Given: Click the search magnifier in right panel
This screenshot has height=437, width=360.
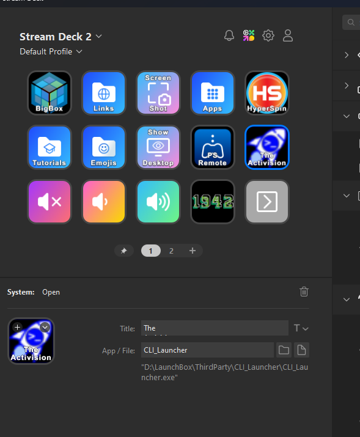Looking at the screenshot, I should pyautogui.click(x=351, y=22).
